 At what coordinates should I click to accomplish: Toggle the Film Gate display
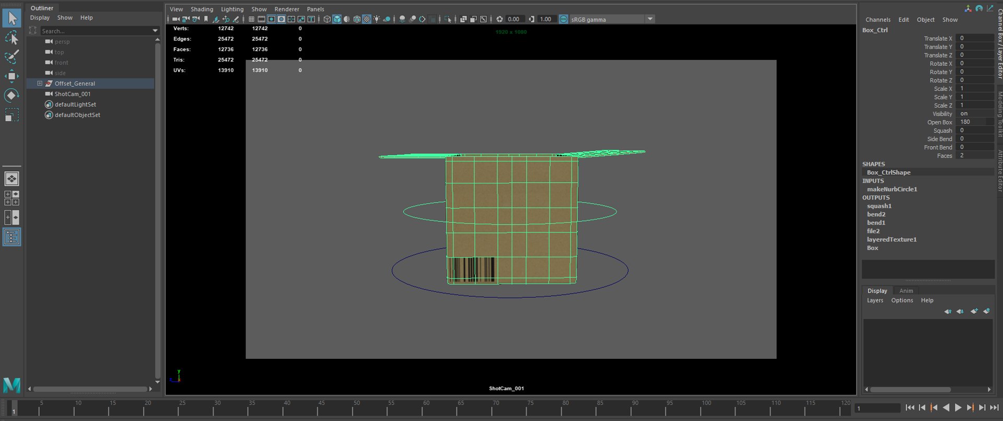tap(261, 19)
